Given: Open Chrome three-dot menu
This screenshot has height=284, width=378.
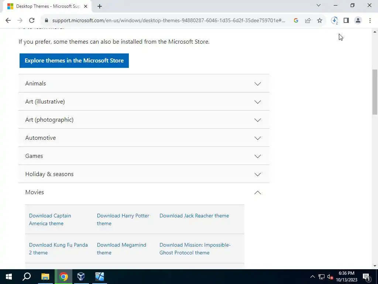Looking at the screenshot, I should [370, 21].
